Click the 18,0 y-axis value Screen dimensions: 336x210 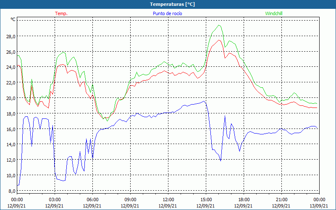tap(11, 113)
